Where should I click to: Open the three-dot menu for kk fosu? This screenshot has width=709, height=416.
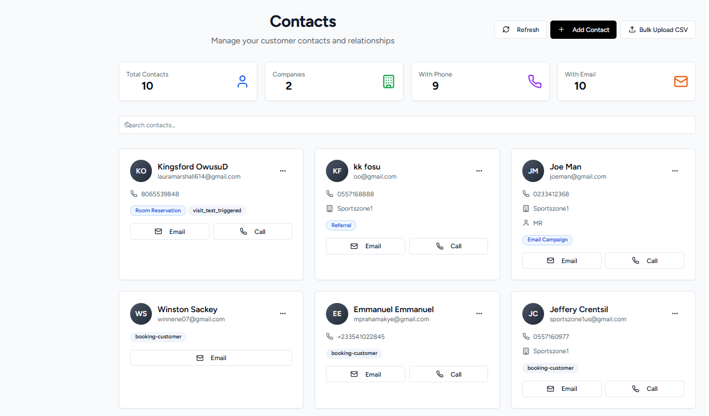[479, 171]
